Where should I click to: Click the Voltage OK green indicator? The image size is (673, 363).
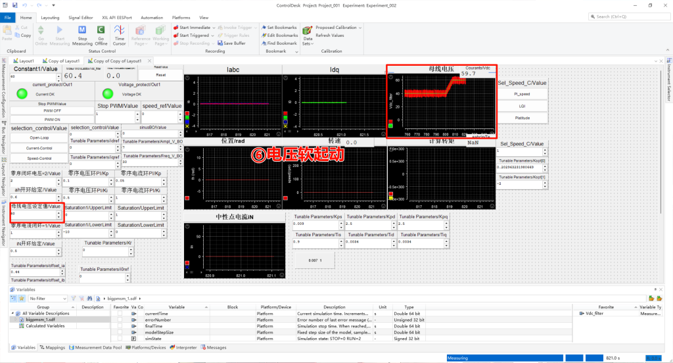tap(108, 93)
